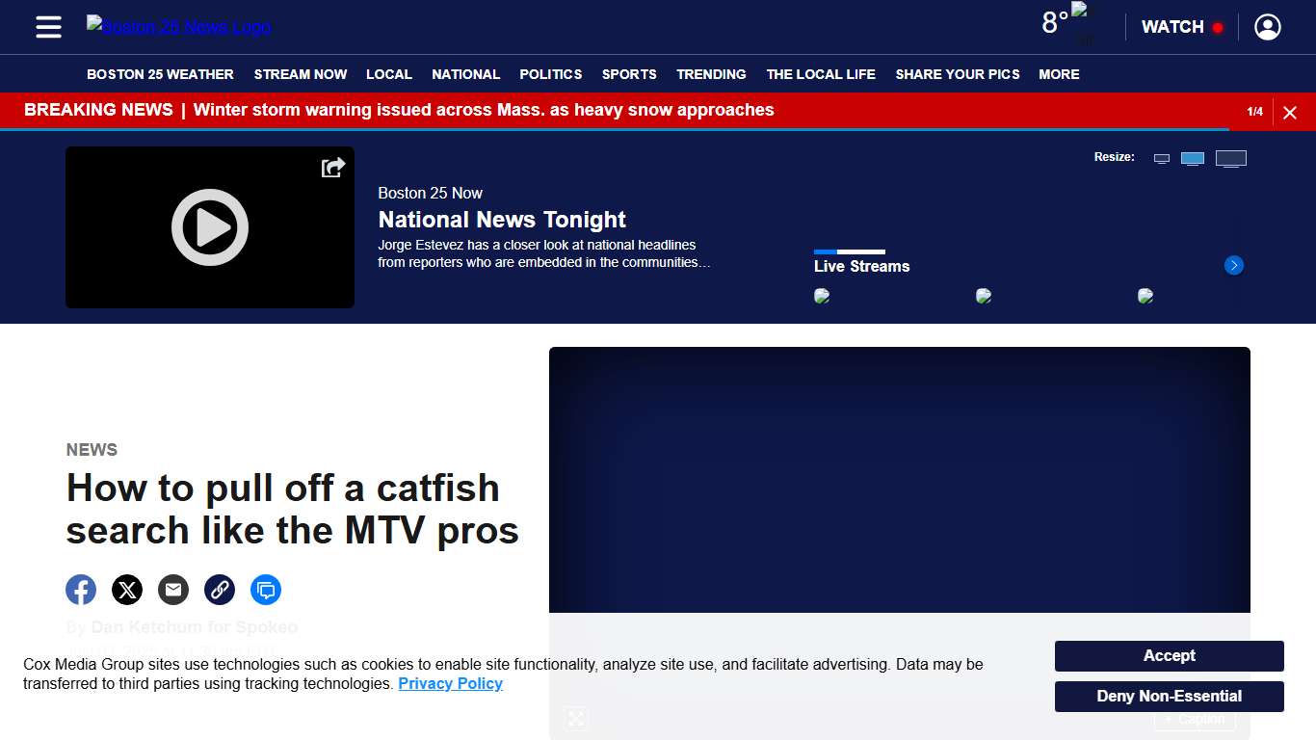The height and width of the screenshot is (740, 1316).
Task: Open the Privacy Policy link
Action: pyautogui.click(x=451, y=683)
